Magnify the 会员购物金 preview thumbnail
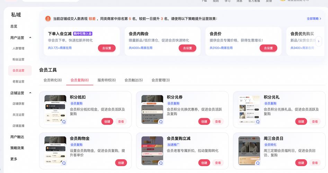This screenshot has height=173, width=328. (x=64, y=163)
